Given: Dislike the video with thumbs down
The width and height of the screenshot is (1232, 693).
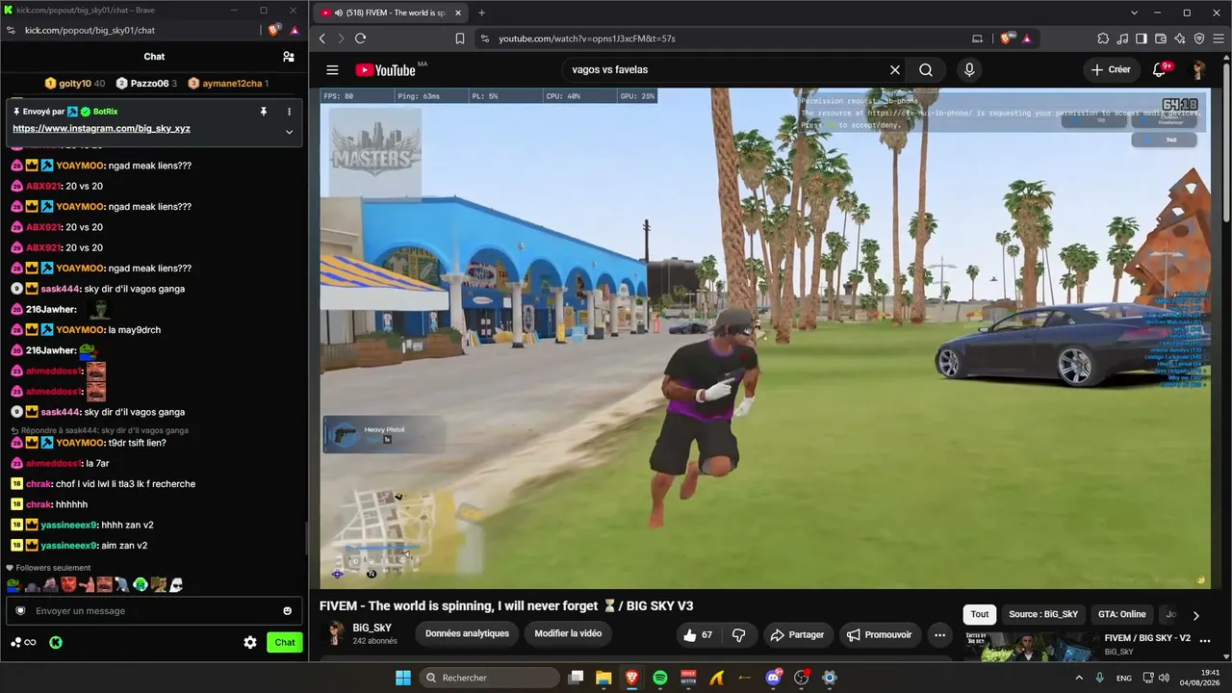Looking at the screenshot, I should click(x=739, y=635).
